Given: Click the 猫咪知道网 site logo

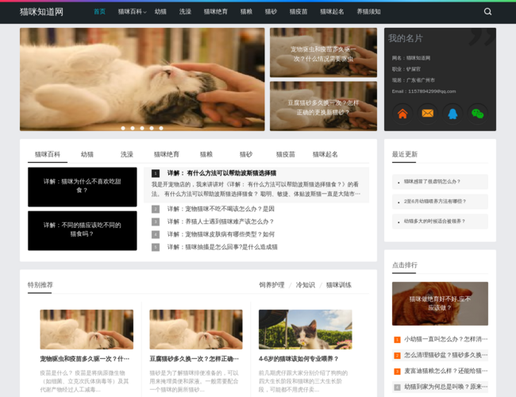Looking at the screenshot, I should point(41,12).
